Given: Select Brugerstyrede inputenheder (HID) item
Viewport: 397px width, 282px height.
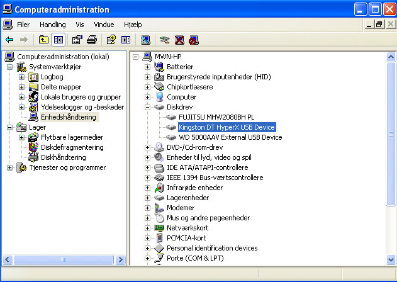Looking at the screenshot, I should 219,77.
